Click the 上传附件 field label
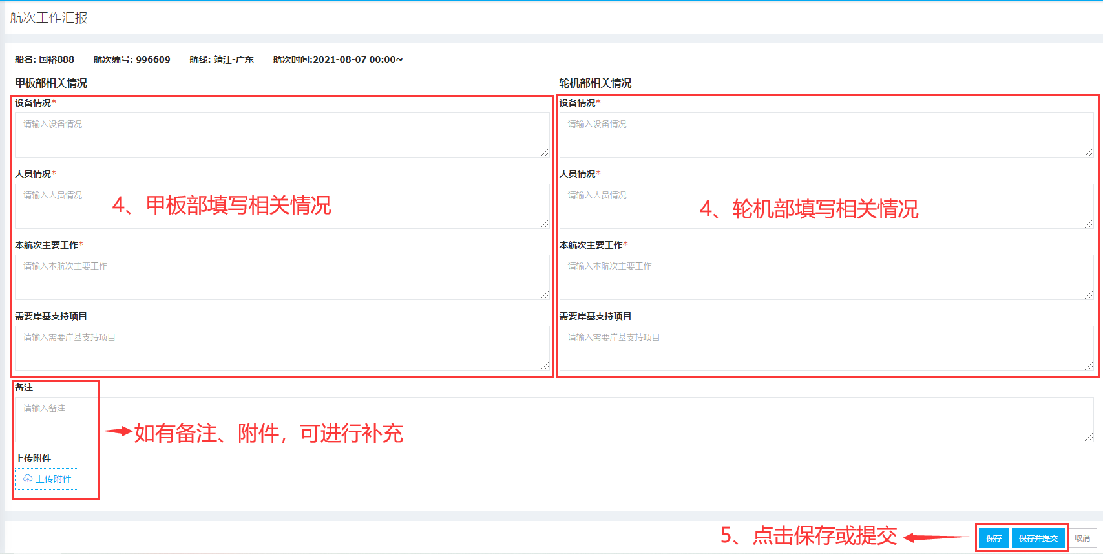 point(33,458)
